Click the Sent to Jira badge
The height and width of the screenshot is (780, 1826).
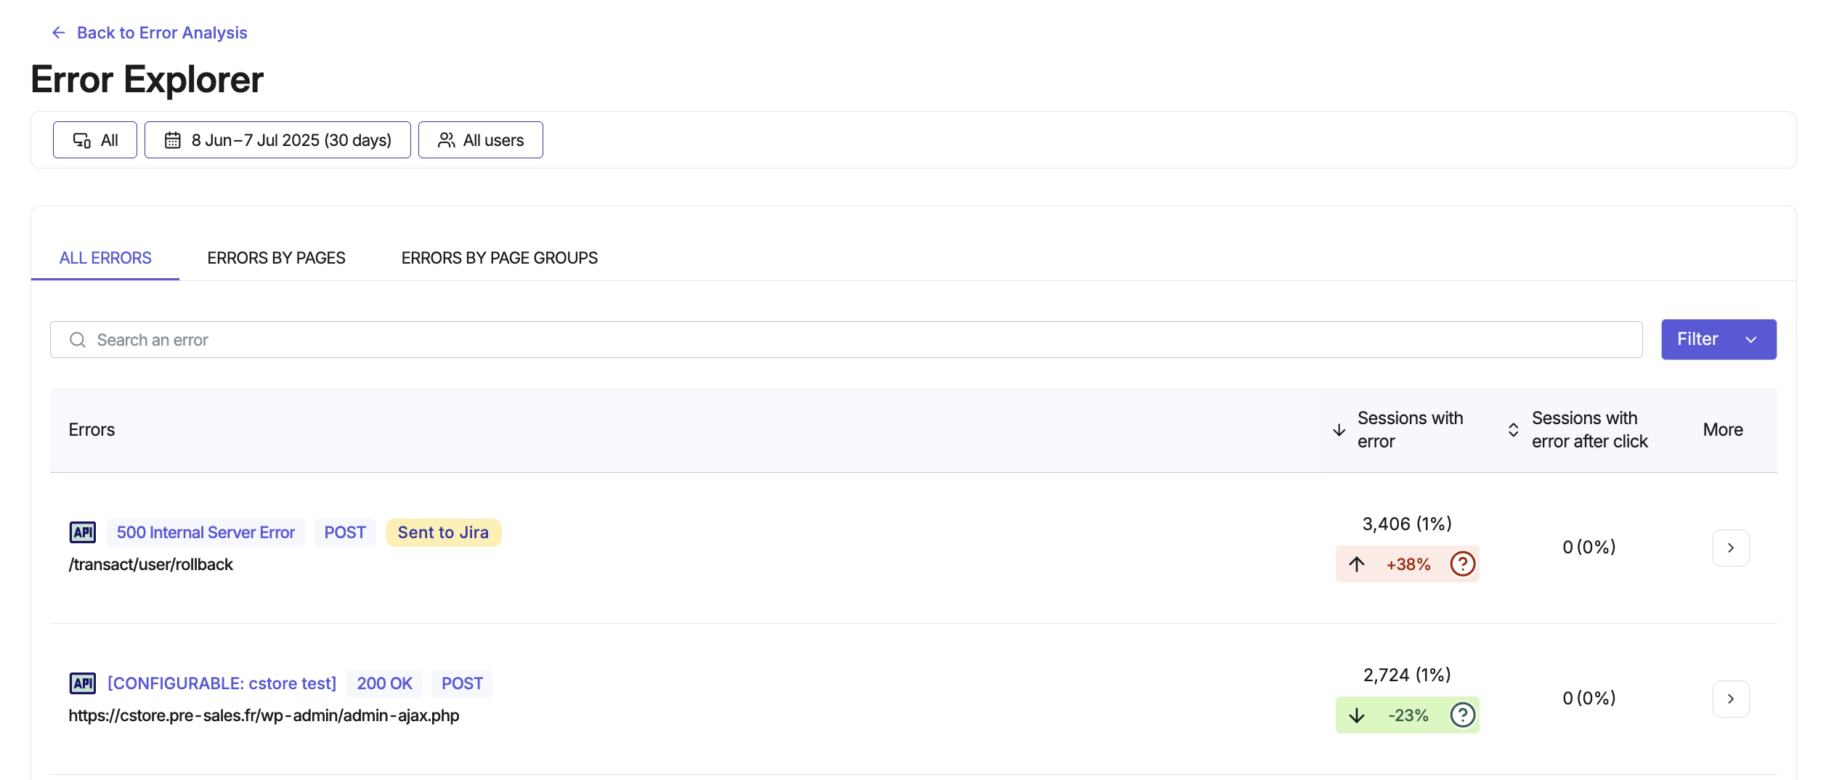[443, 532]
